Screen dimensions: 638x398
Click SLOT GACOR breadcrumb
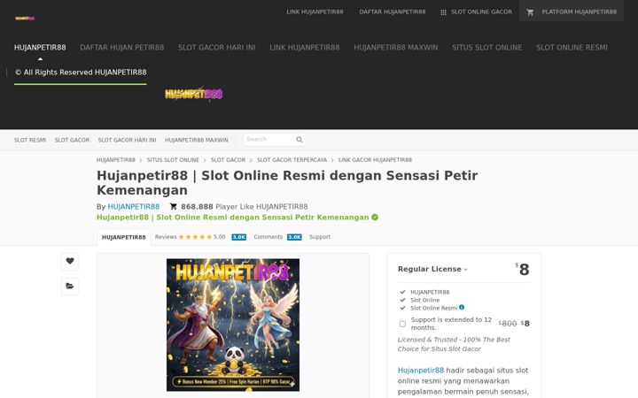[228, 160]
